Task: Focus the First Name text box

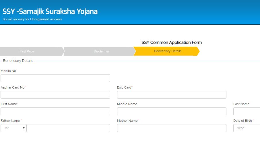Action: tap(55, 111)
